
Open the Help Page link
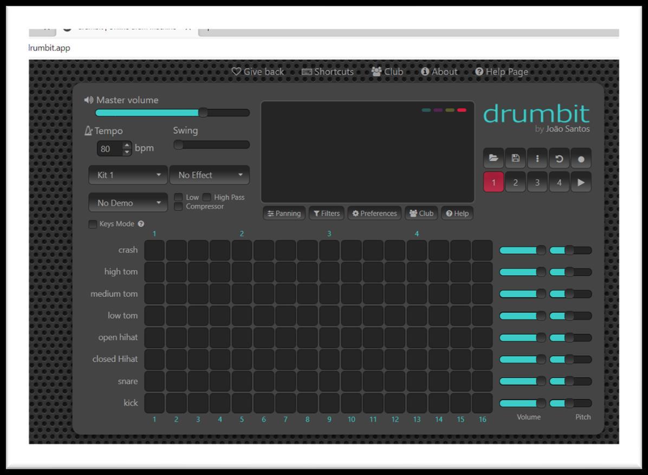(x=501, y=71)
